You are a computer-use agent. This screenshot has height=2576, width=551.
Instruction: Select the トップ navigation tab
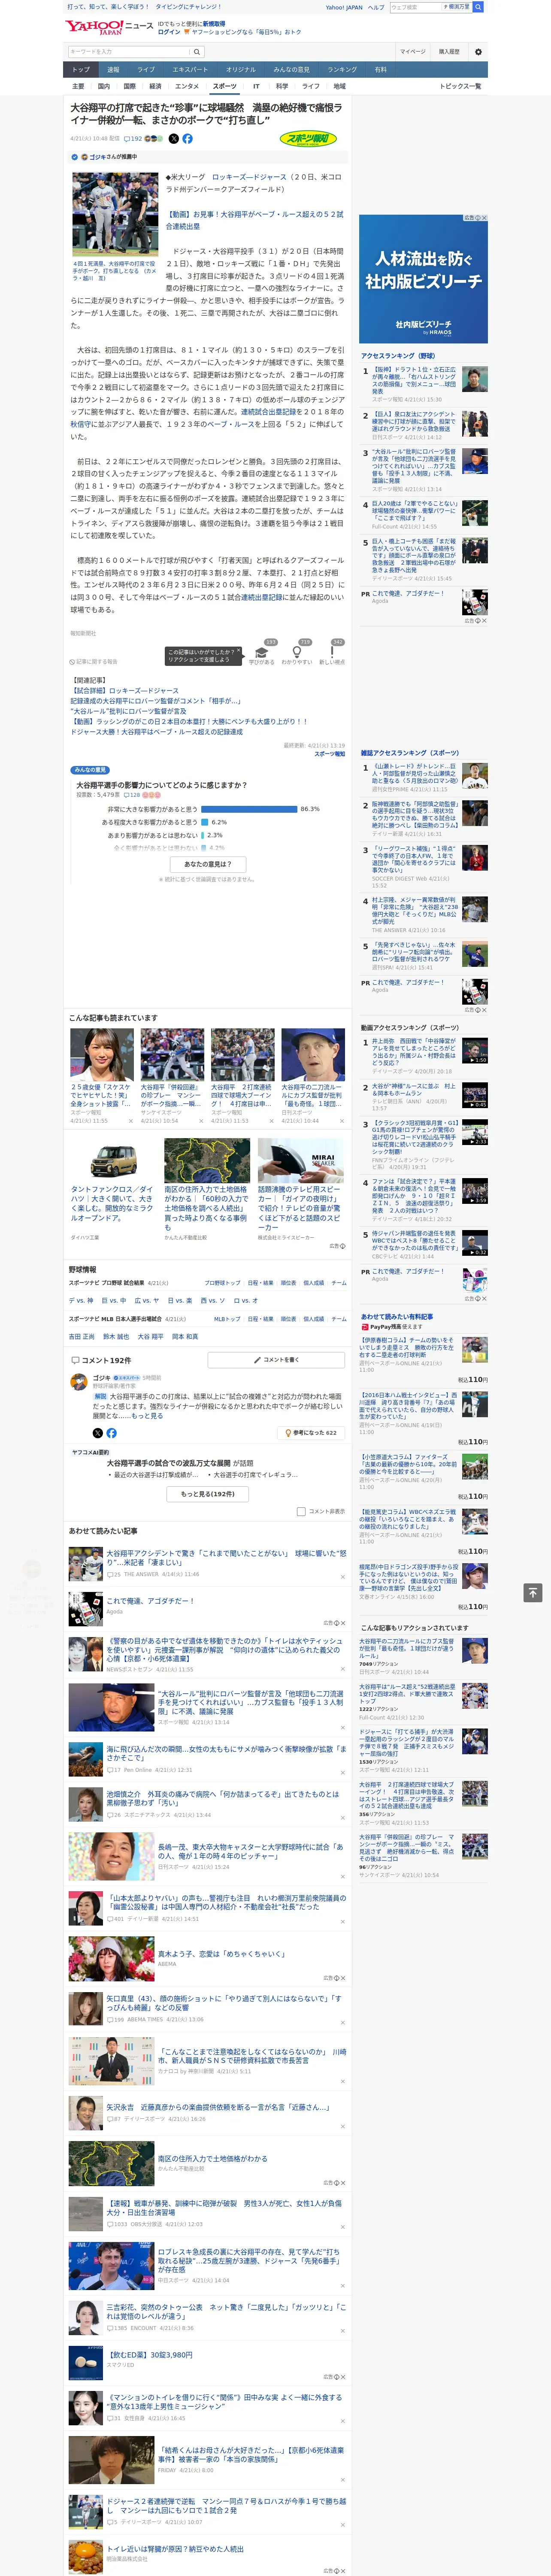tap(81, 70)
